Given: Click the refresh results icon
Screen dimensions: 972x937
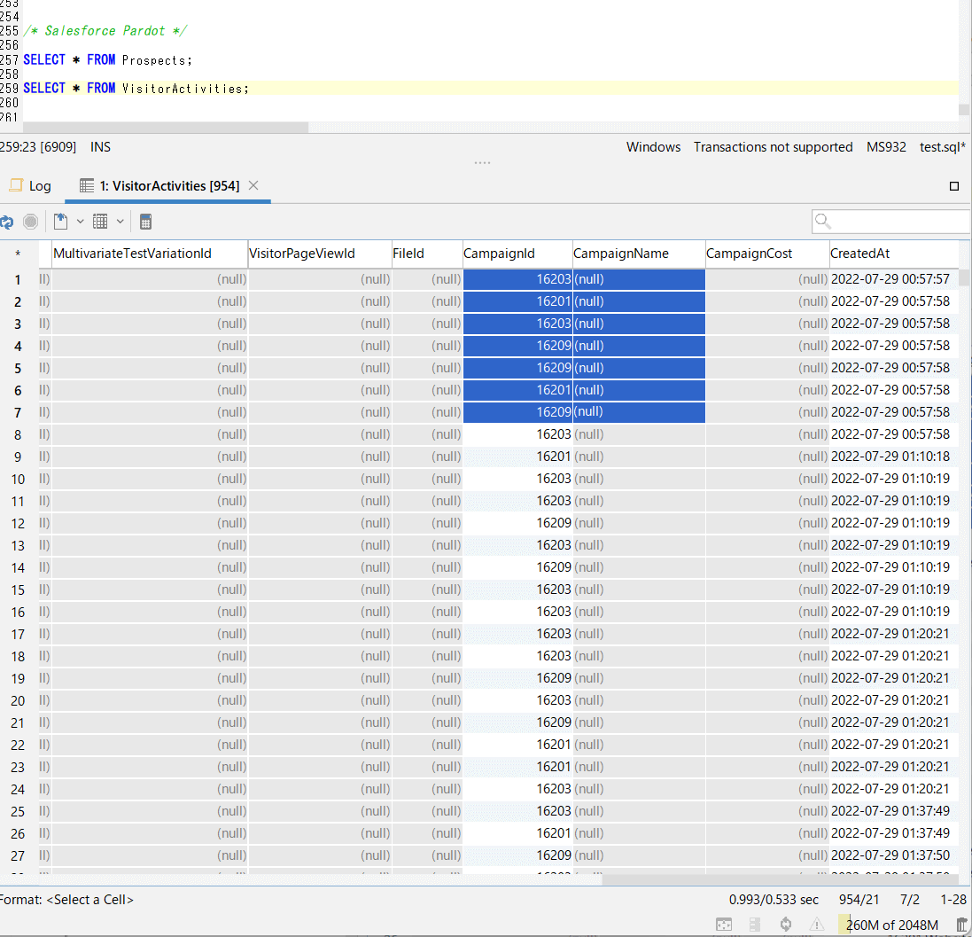Looking at the screenshot, I should 6,222.
